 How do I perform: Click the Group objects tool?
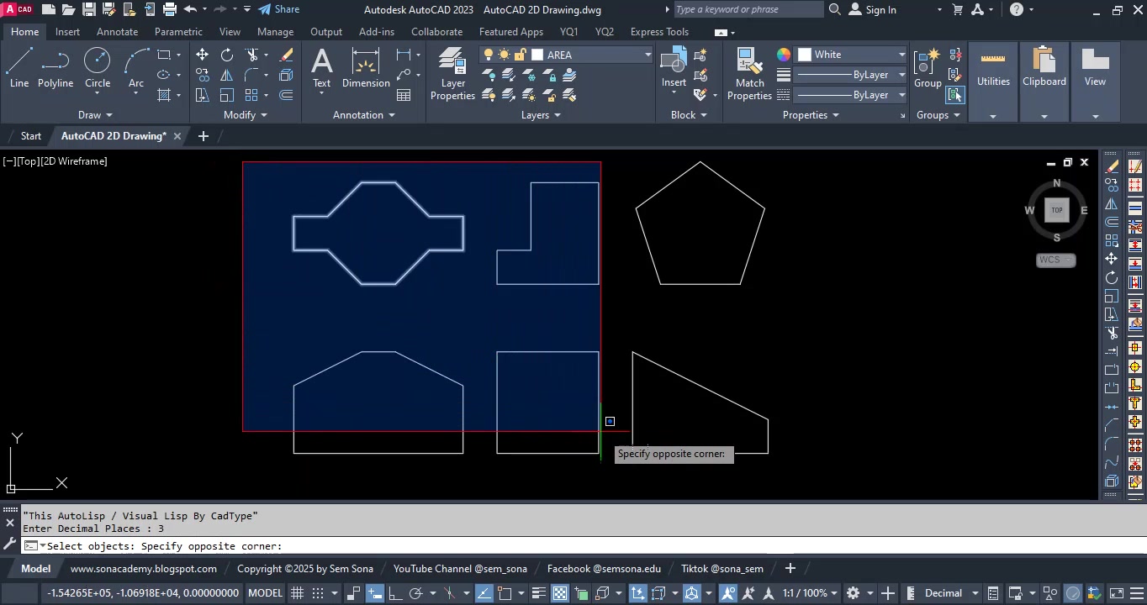tap(928, 69)
